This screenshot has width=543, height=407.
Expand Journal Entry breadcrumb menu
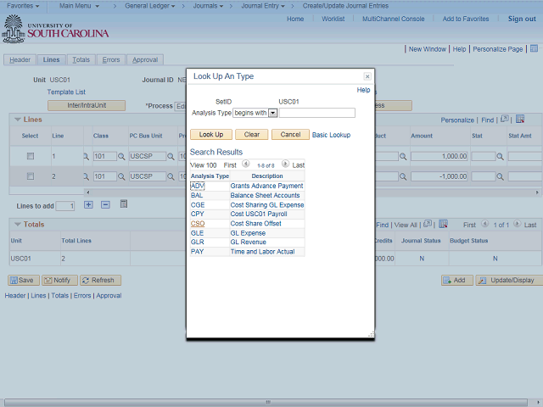pyautogui.click(x=263, y=6)
